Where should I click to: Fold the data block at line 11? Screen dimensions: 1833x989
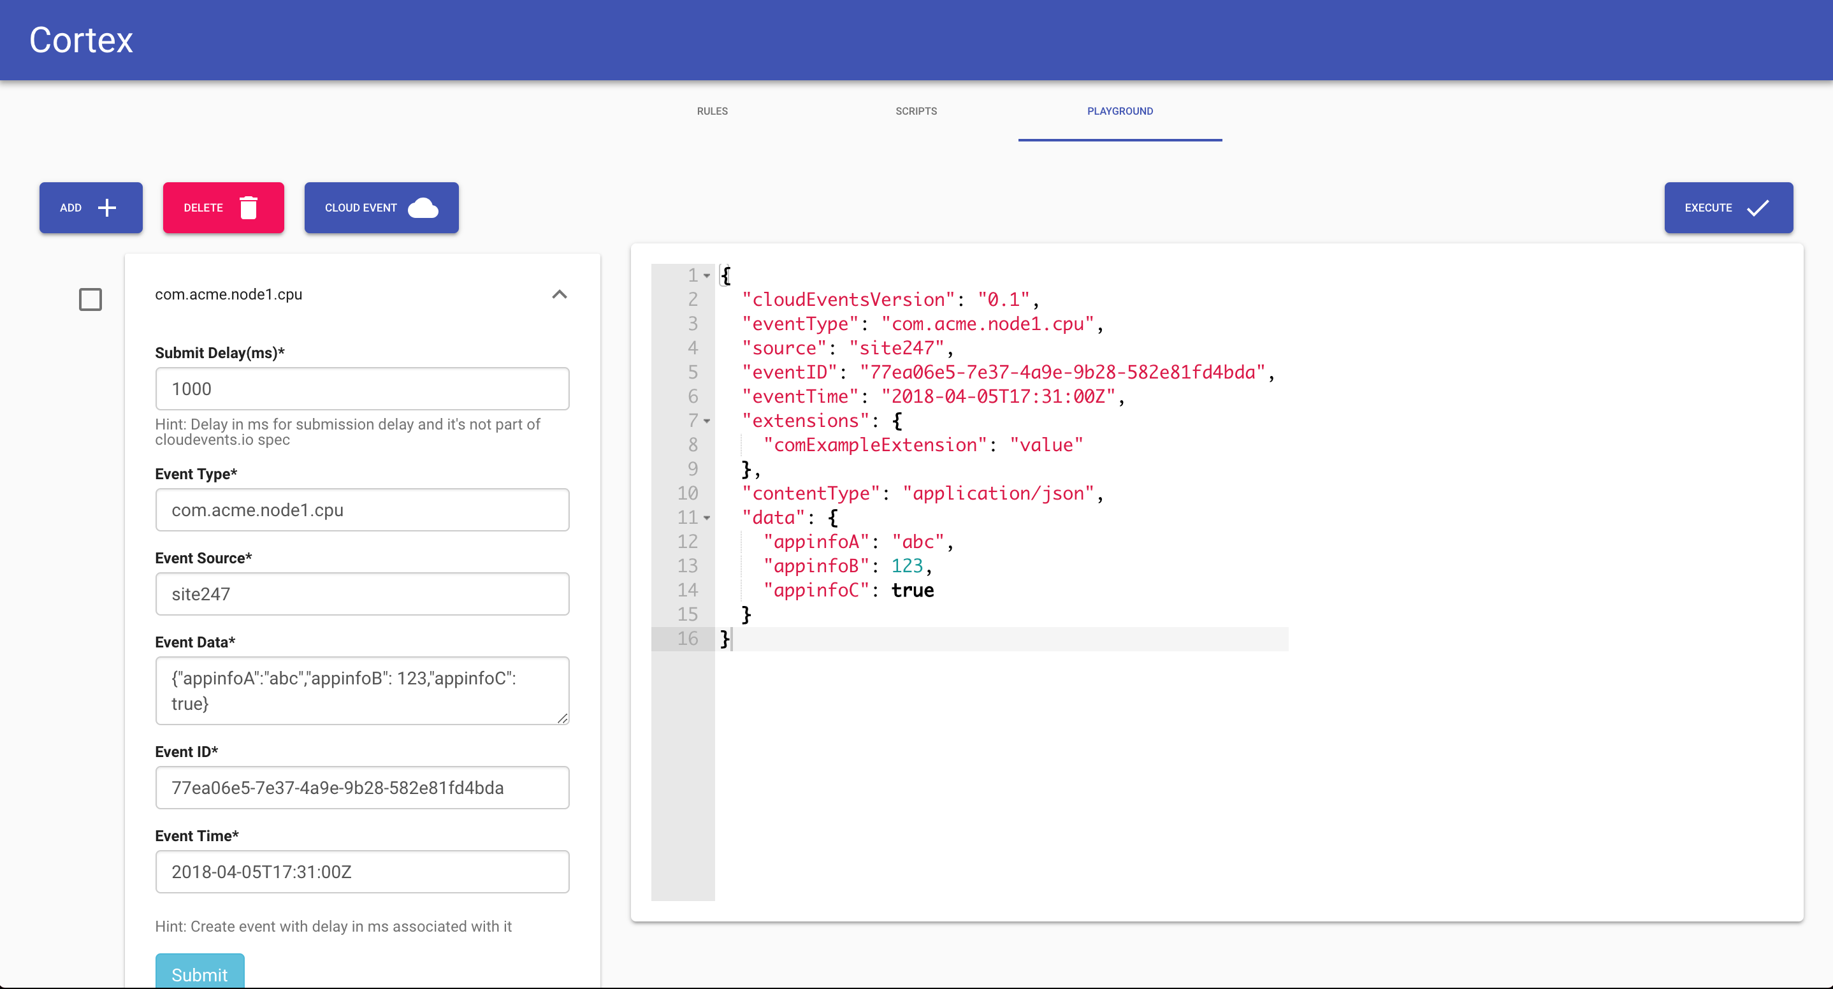[707, 518]
